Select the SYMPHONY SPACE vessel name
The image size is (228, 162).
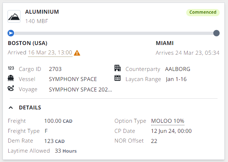tap(73, 79)
